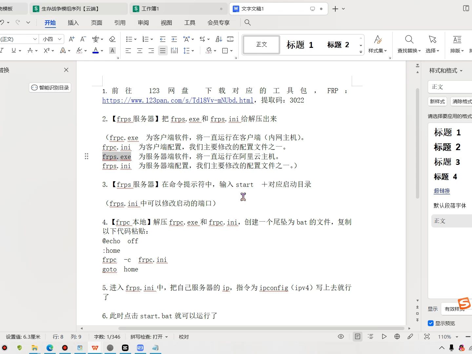Image resolution: width=472 pixels, height=354 pixels.
Task: Click the 超链接 style in styles panel
Action: (x=442, y=191)
